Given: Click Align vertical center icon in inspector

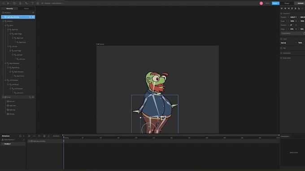Looking at the screenshot, I should point(296,9).
